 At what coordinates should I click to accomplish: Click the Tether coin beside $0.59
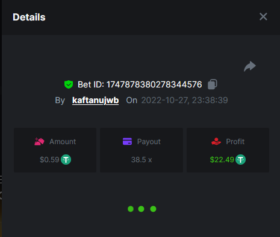[x=66, y=160]
